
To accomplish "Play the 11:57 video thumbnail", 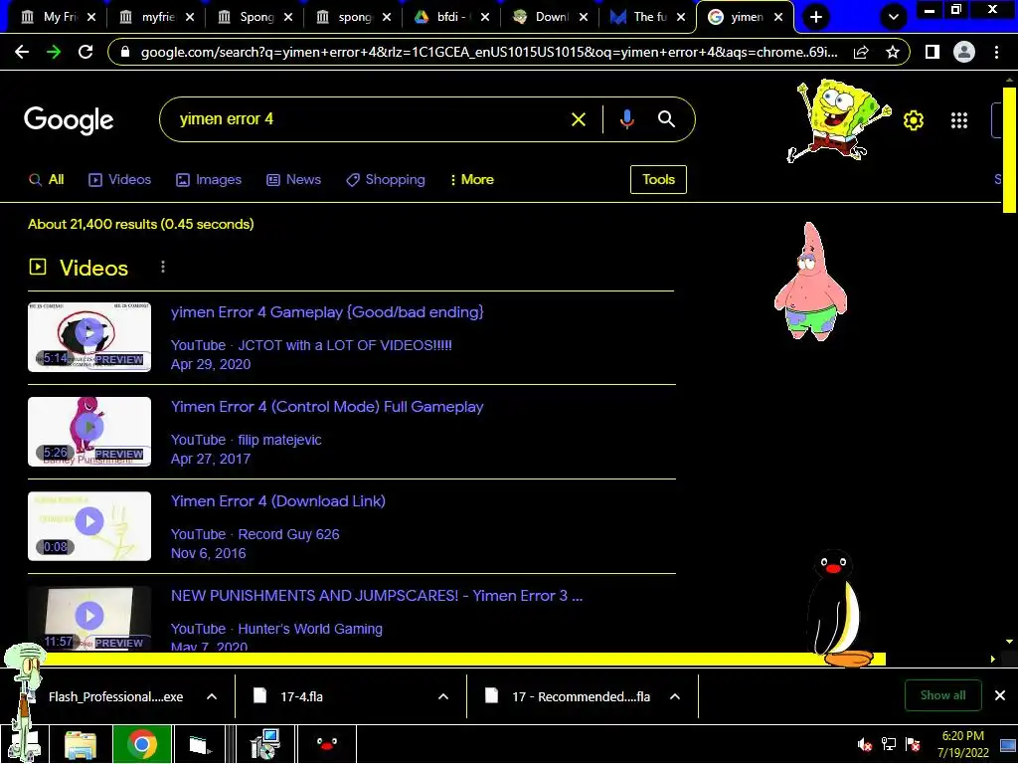I will click(89, 618).
